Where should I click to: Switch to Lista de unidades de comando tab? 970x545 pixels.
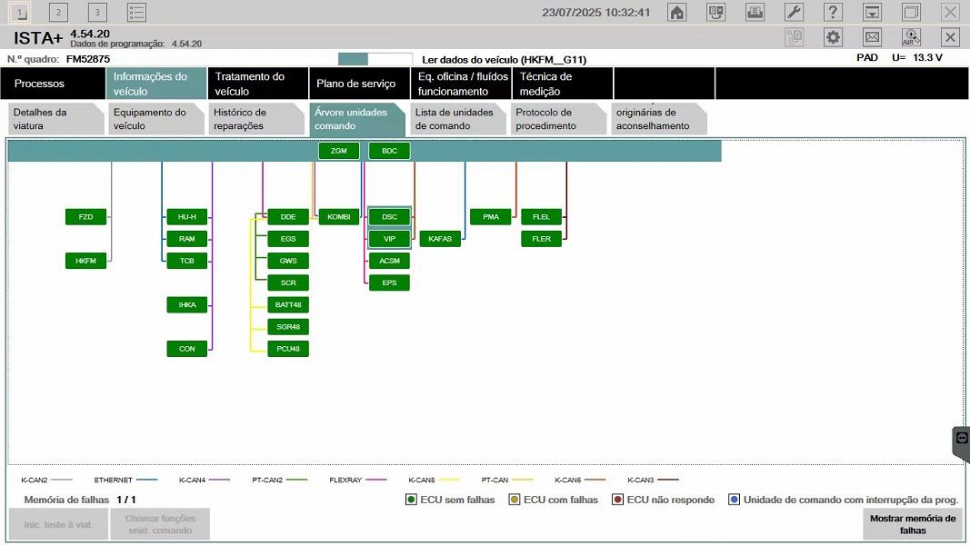(x=455, y=119)
